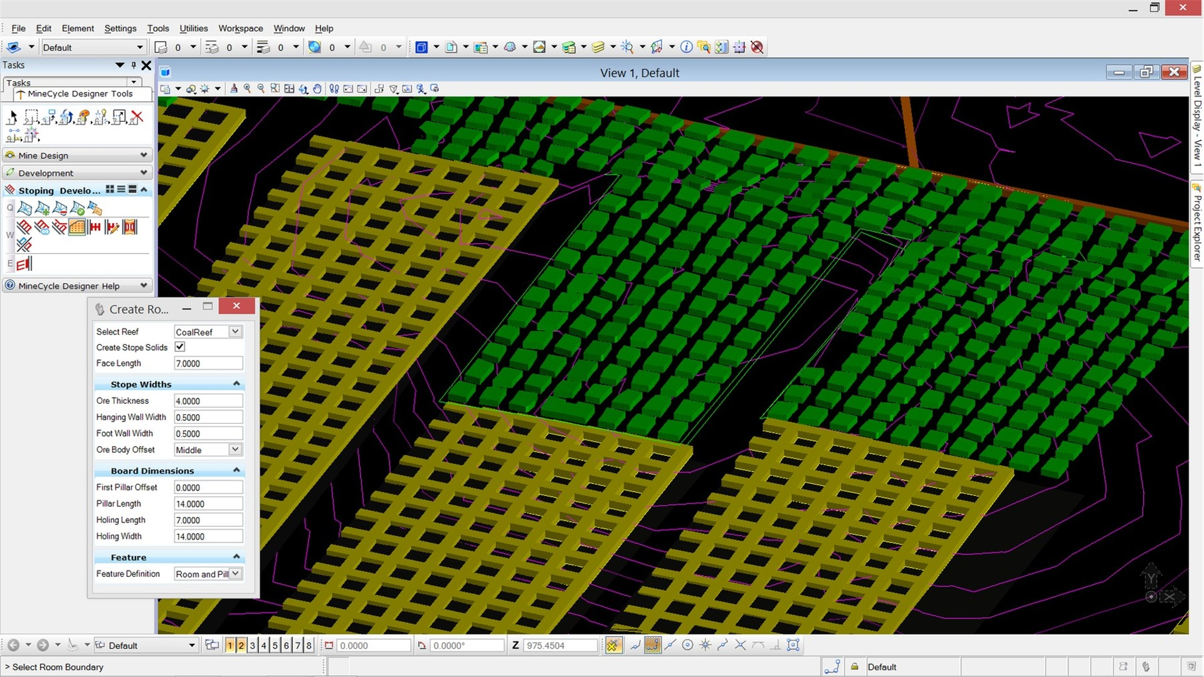Viewport: 1204px width, 677px height.
Task: Toggle view number 4 button
Action: pyautogui.click(x=264, y=645)
